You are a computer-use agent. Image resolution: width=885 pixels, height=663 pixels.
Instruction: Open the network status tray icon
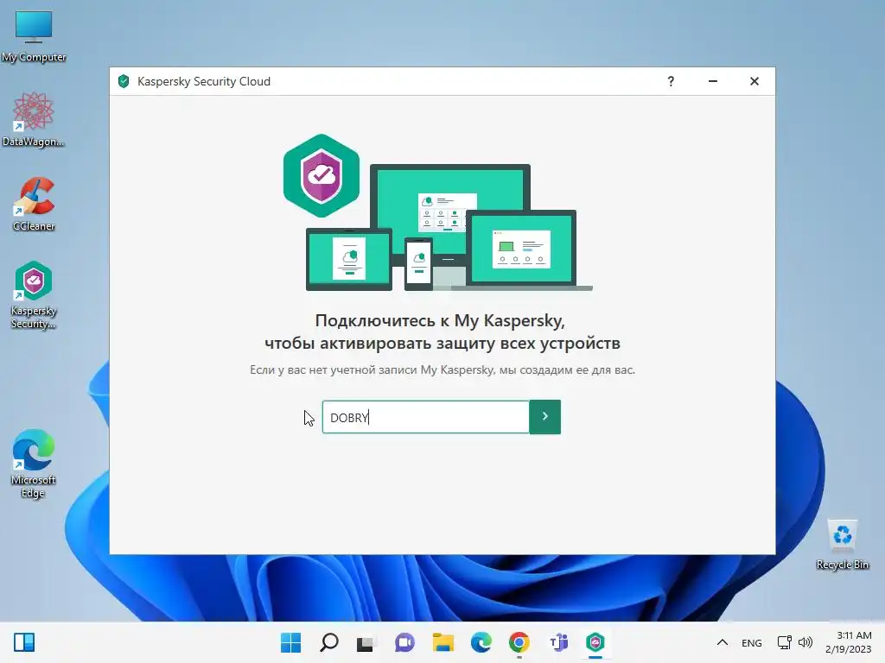point(784,642)
